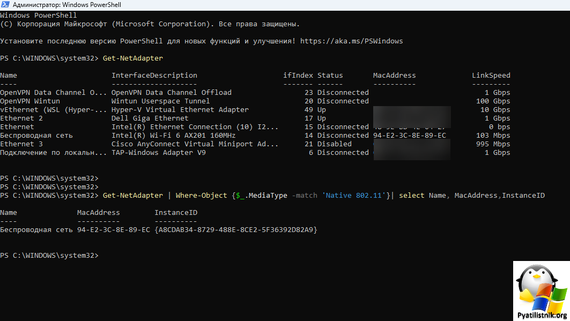Click the 'Native 802.11' string in the command
The width and height of the screenshot is (570, 321).
[x=354, y=196]
